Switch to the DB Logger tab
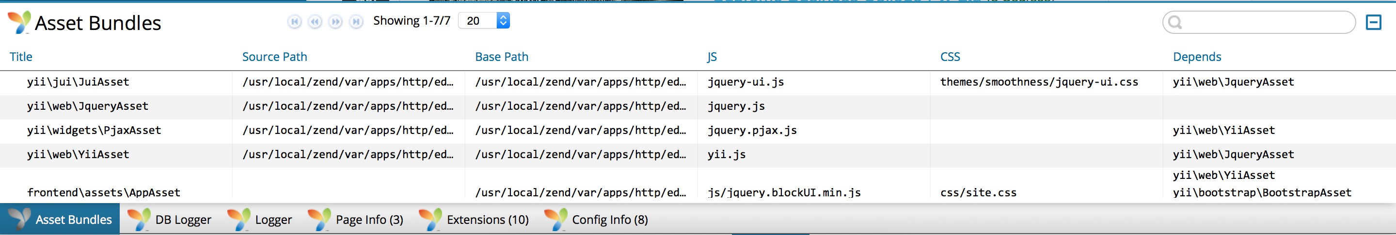The width and height of the screenshot is (1396, 235). [169, 220]
